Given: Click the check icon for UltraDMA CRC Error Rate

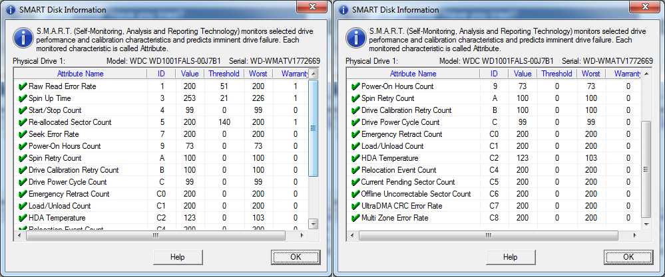Looking at the screenshot, I should (x=355, y=206).
